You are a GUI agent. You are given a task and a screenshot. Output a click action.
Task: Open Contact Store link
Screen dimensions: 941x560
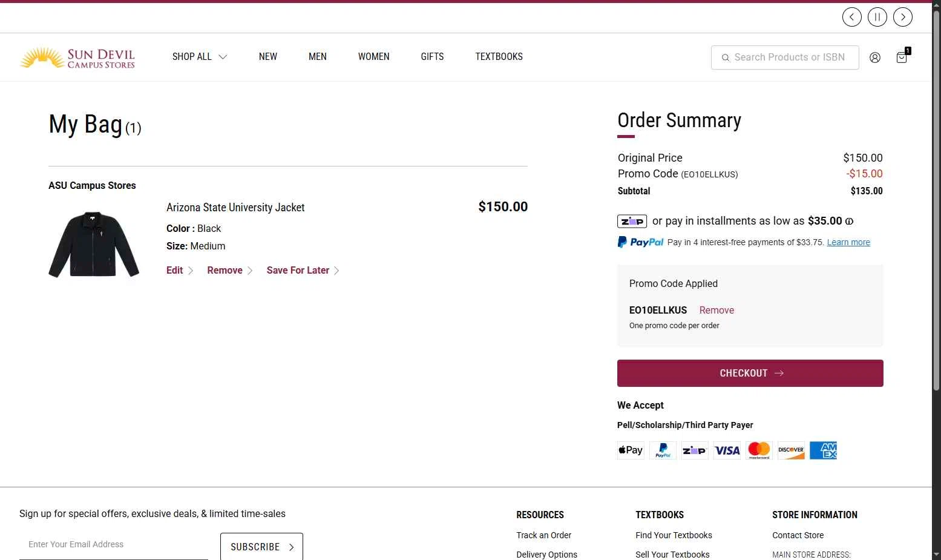coord(798,535)
